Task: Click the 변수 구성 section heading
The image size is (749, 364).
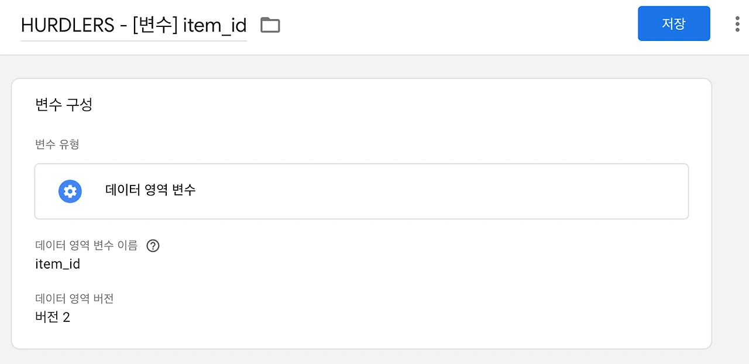Action: [64, 105]
